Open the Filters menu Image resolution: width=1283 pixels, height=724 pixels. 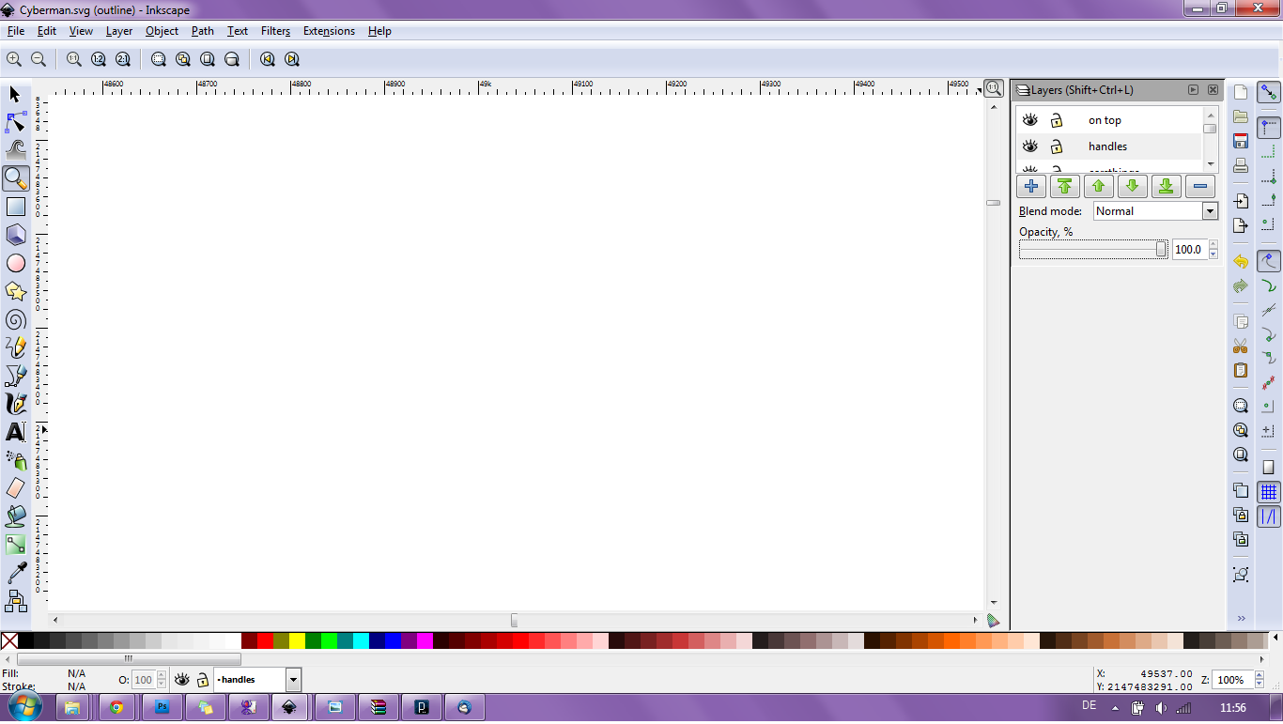click(x=275, y=31)
